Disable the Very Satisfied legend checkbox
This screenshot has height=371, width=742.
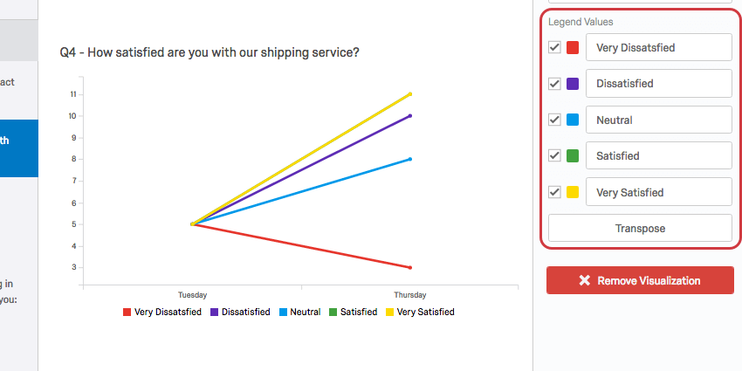click(554, 192)
